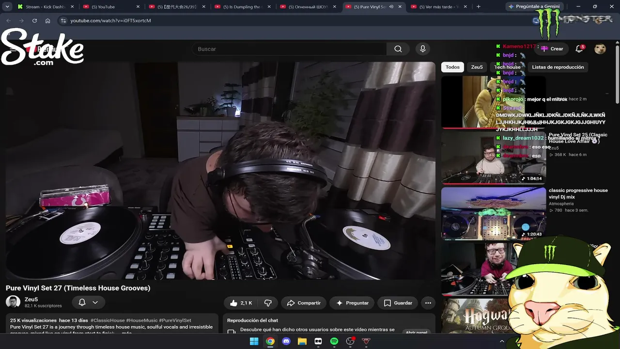Viewport: 620px width, 349px height.
Task: Open the classic progressive house vinyl thumbnail
Action: point(494,213)
